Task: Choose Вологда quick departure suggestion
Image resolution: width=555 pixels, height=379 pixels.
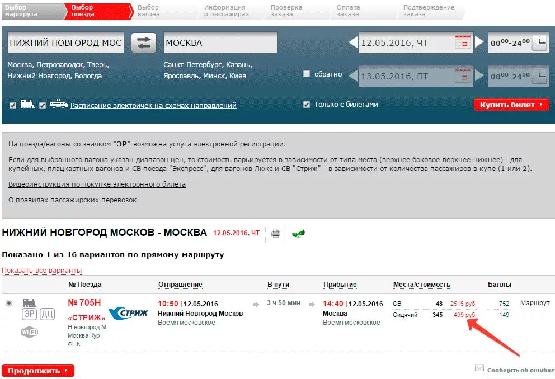Action: [x=88, y=75]
